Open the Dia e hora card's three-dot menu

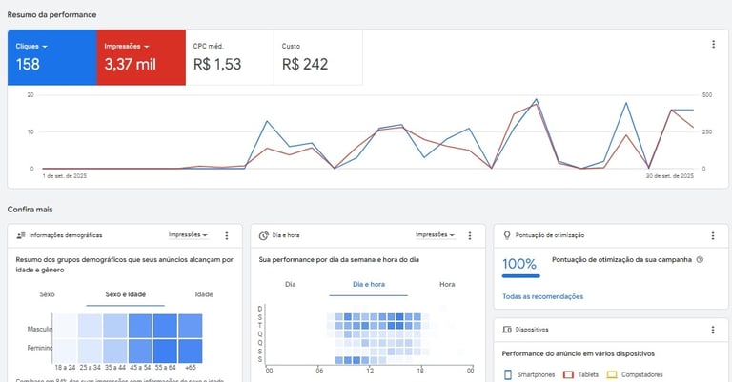(470, 236)
